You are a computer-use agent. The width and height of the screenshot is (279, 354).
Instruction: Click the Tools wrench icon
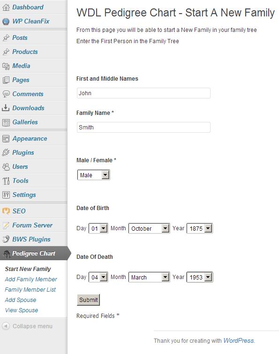6,181
